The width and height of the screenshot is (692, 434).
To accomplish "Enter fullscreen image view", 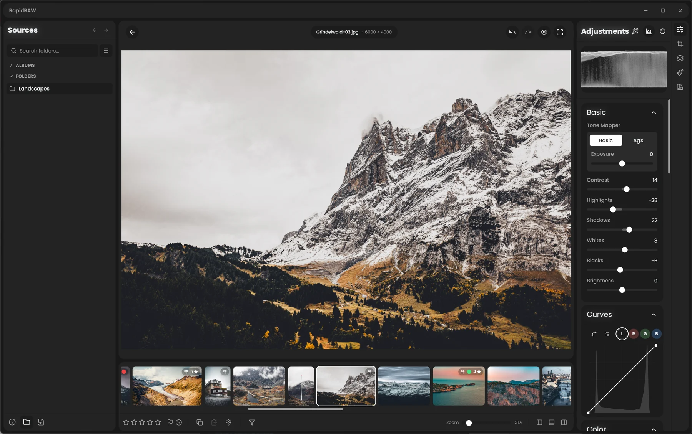I will (x=560, y=32).
